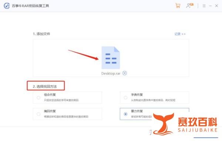The width and height of the screenshot is (222, 141).
Task: Click the Desktop.rar file icon
Action: [x=111, y=57]
